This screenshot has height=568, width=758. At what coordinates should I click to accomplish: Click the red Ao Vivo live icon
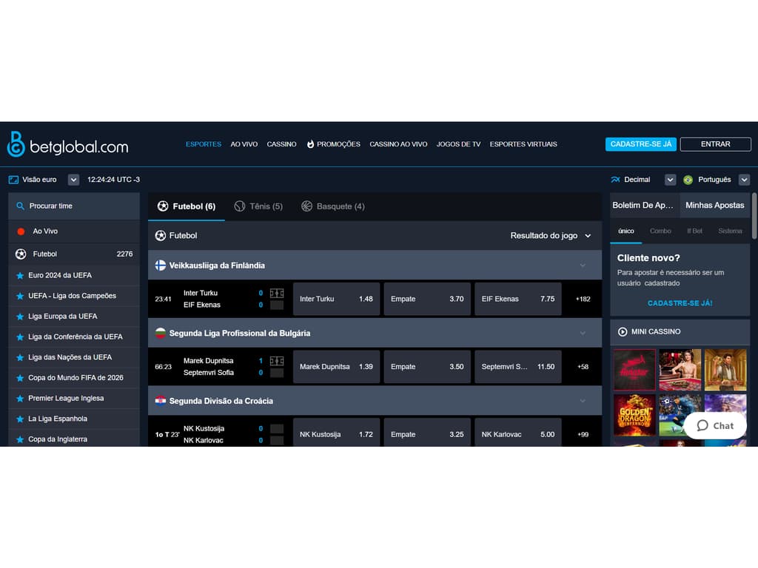(x=21, y=231)
